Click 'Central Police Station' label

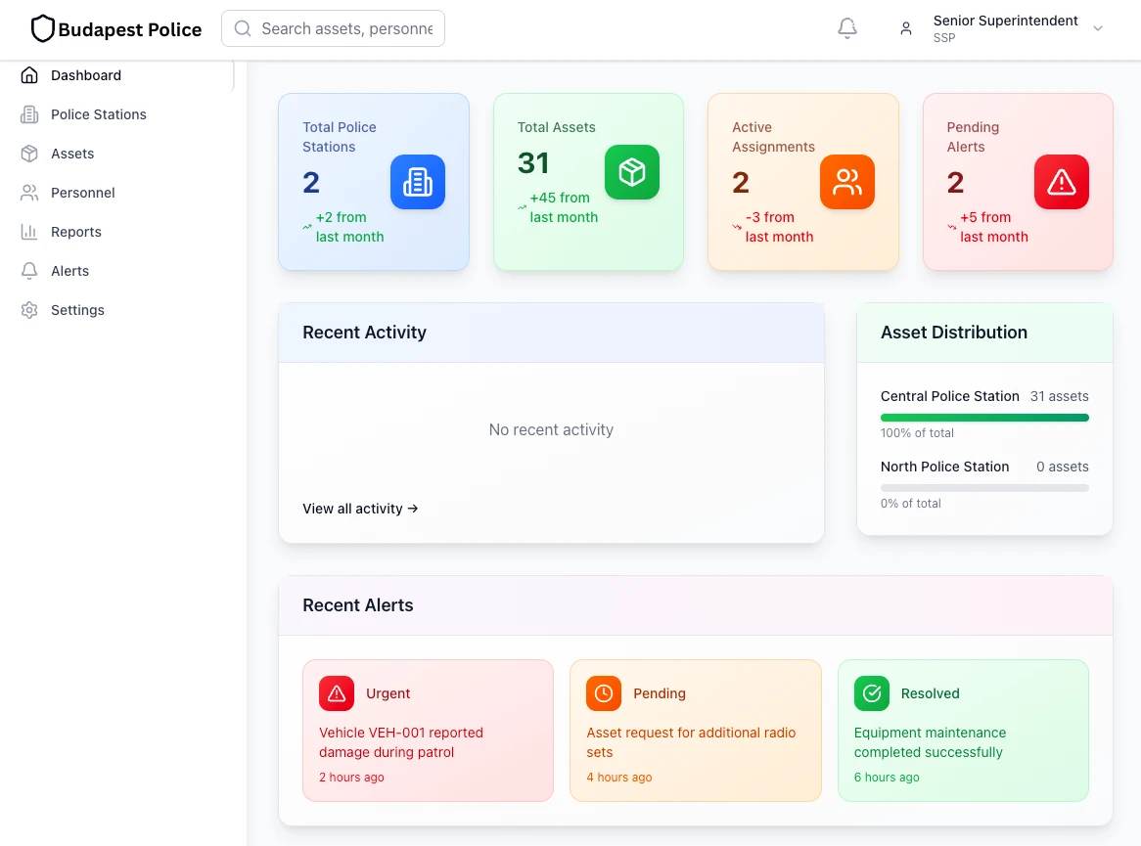(949, 396)
